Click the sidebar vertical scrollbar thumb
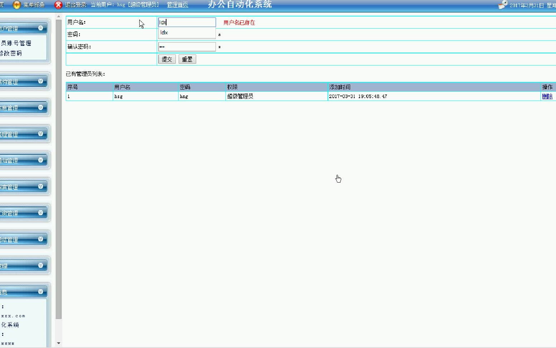 tap(59, 169)
